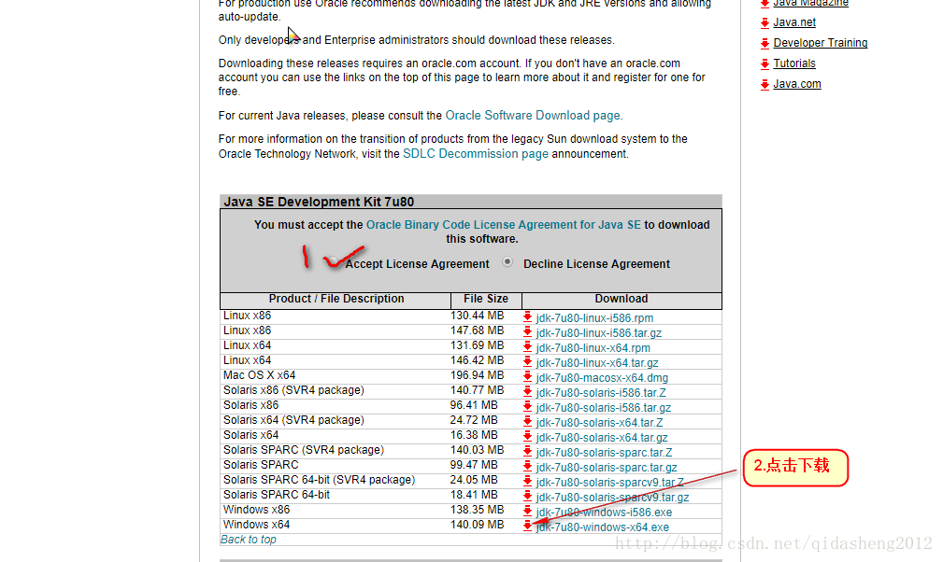Viewport: 943px width, 562px height.
Task: Open the Tutorials sidebar link
Action: click(794, 63)
